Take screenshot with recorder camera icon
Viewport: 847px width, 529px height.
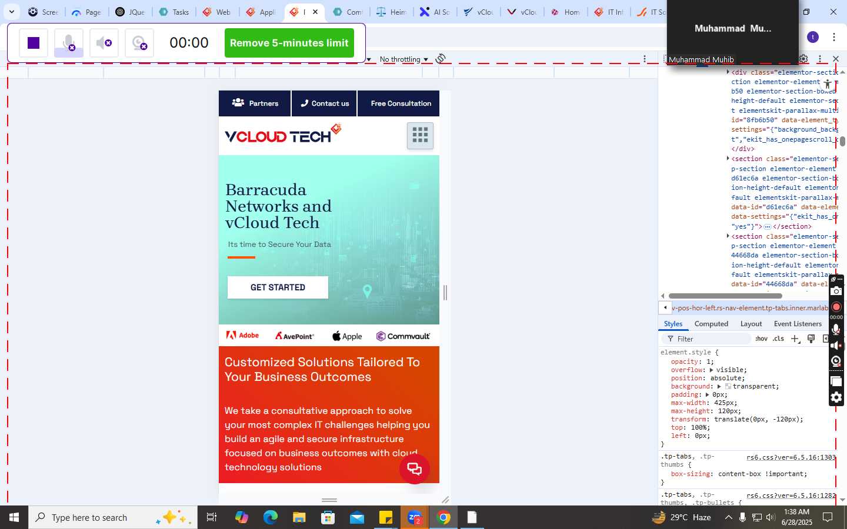tap(836, 291)
